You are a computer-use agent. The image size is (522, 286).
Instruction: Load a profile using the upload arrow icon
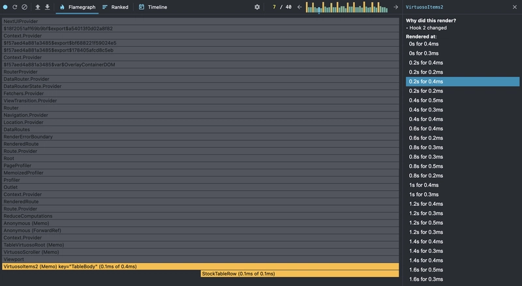tap(38, 7)
